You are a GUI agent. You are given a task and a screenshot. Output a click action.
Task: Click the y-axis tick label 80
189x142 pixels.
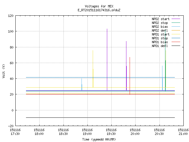click(12, 47)
